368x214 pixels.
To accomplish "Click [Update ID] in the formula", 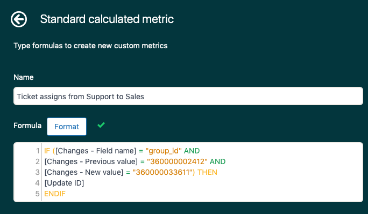I will coord(64,183).
